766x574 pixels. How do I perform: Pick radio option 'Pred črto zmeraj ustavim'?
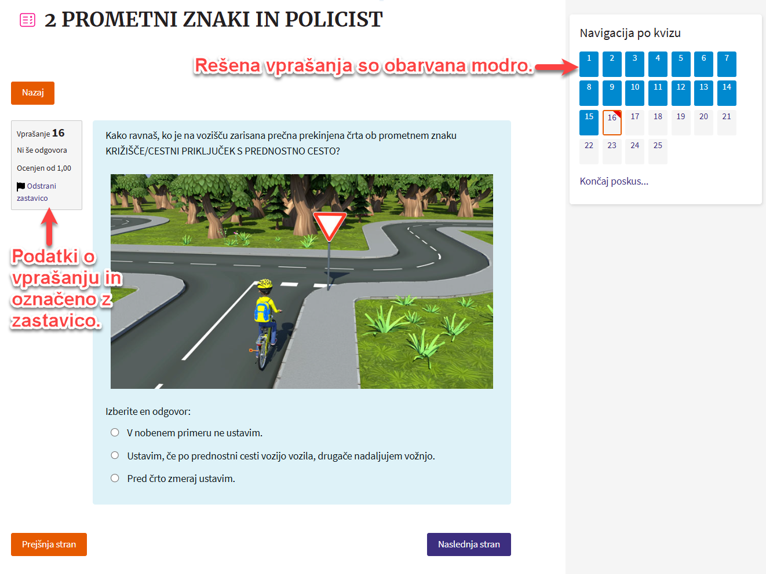[115, 479]
